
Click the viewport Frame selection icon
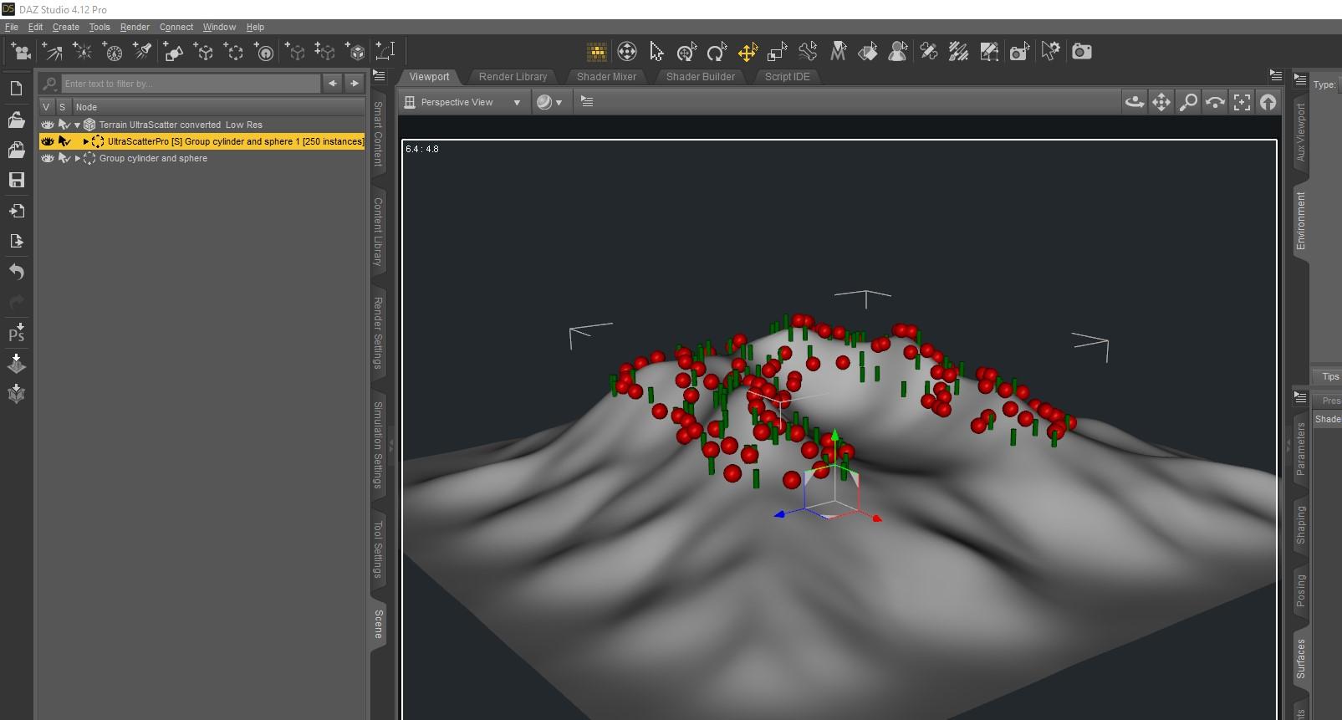1242,102
